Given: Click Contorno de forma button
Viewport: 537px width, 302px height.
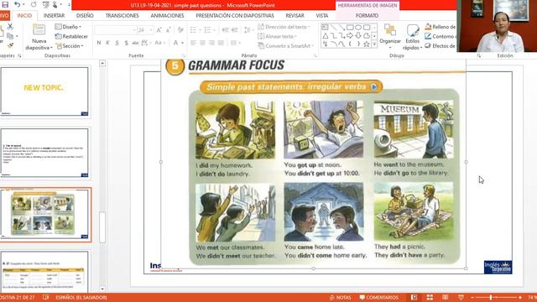Looking at the screenshot, I should pyautogui.click(x=441, y=36).
